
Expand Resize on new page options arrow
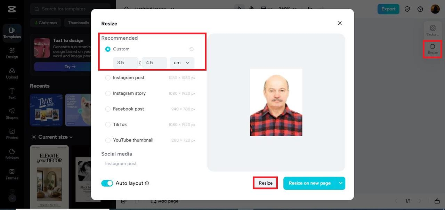(341, 183)
